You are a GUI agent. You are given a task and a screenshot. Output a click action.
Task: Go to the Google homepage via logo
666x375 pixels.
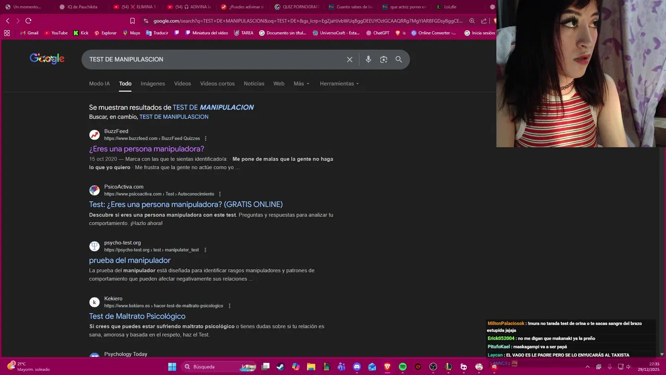coord(47,59)
